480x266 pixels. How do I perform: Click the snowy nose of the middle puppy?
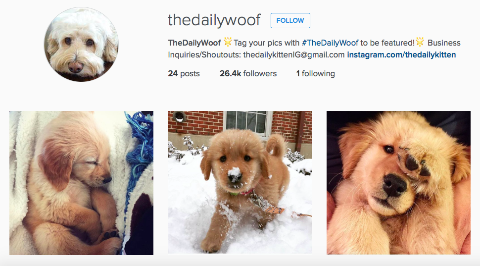(235, 173)
